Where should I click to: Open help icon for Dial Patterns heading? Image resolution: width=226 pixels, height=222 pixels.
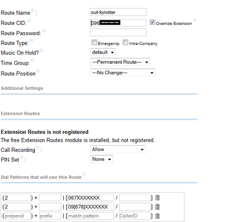click(84, 175)
